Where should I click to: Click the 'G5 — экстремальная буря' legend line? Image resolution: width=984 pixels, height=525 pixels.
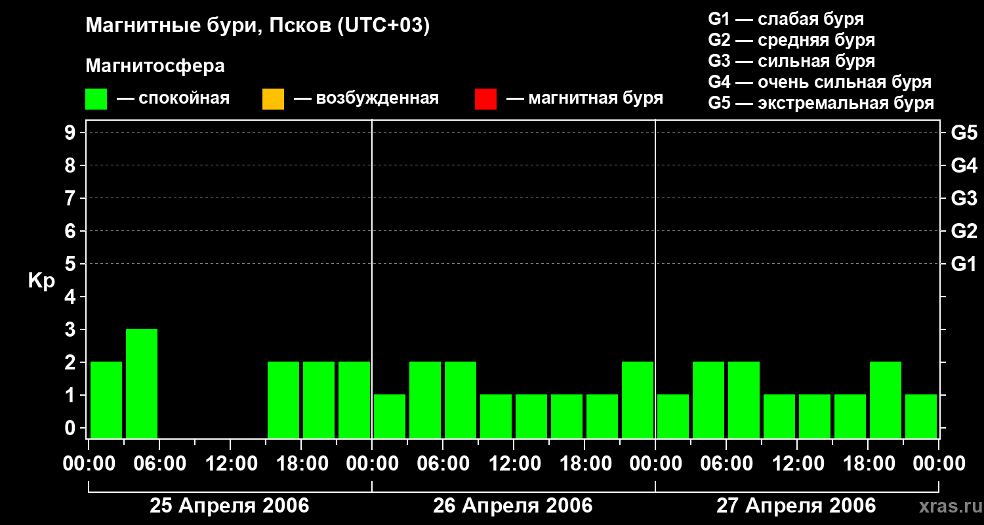[821, 103]
